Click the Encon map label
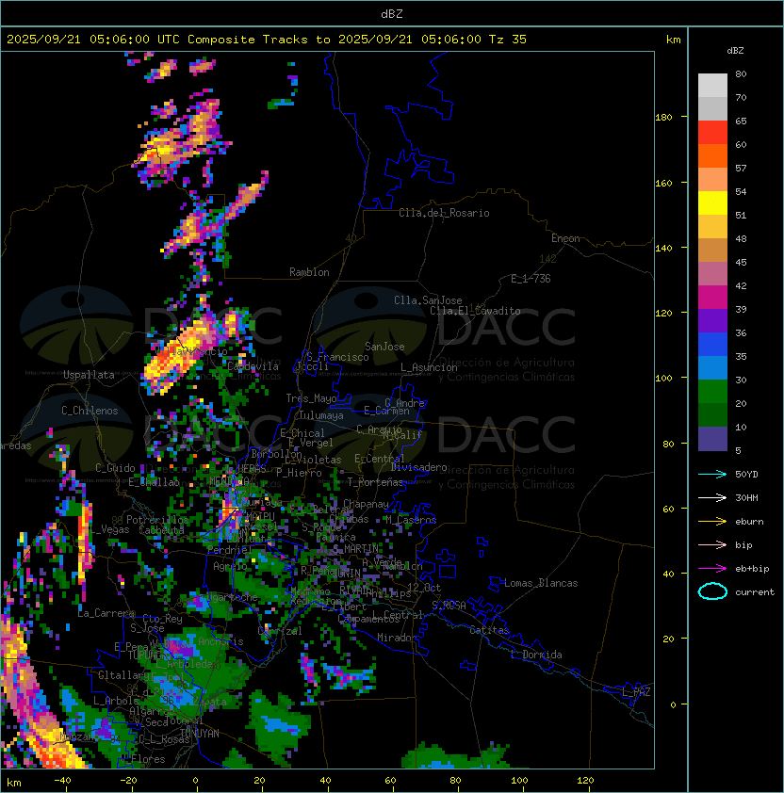The width and height of the screenshot is (784, 793). pos(565,238)
